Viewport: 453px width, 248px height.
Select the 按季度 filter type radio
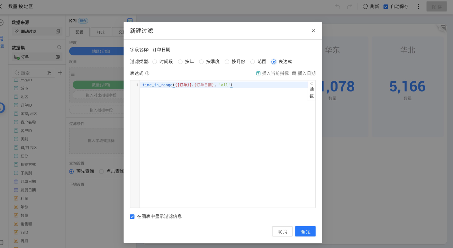coord(201,62)
